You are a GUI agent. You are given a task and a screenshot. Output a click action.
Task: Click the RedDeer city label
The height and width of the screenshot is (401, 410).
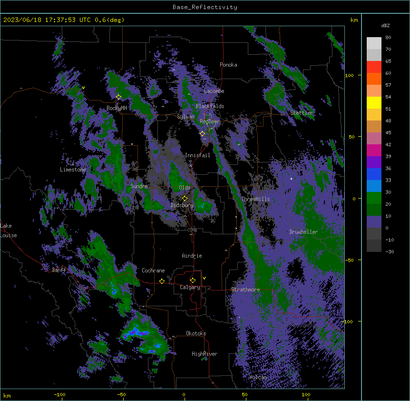(209, 121)
